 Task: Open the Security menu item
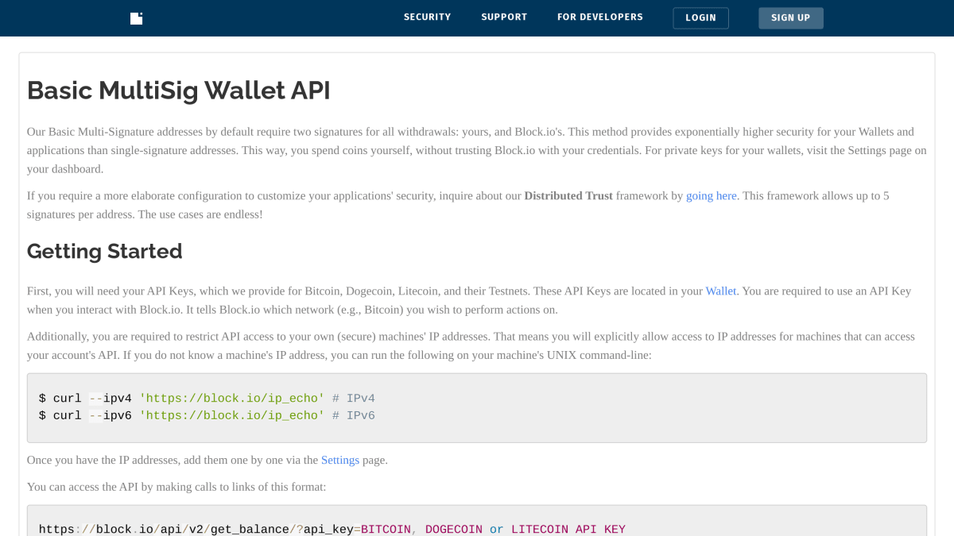427,17
